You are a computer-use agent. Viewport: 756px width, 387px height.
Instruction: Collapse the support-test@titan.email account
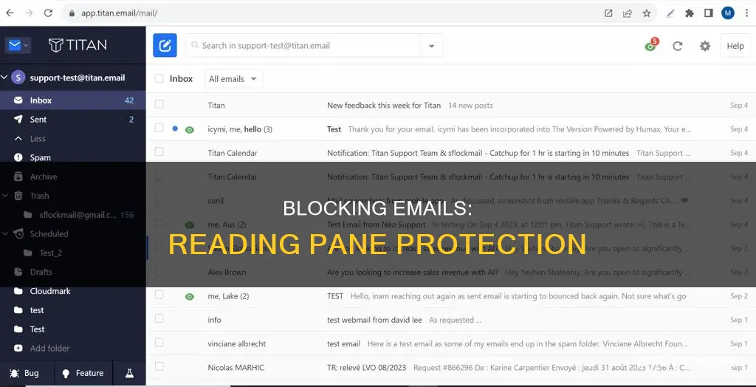[x=4, y=78]
